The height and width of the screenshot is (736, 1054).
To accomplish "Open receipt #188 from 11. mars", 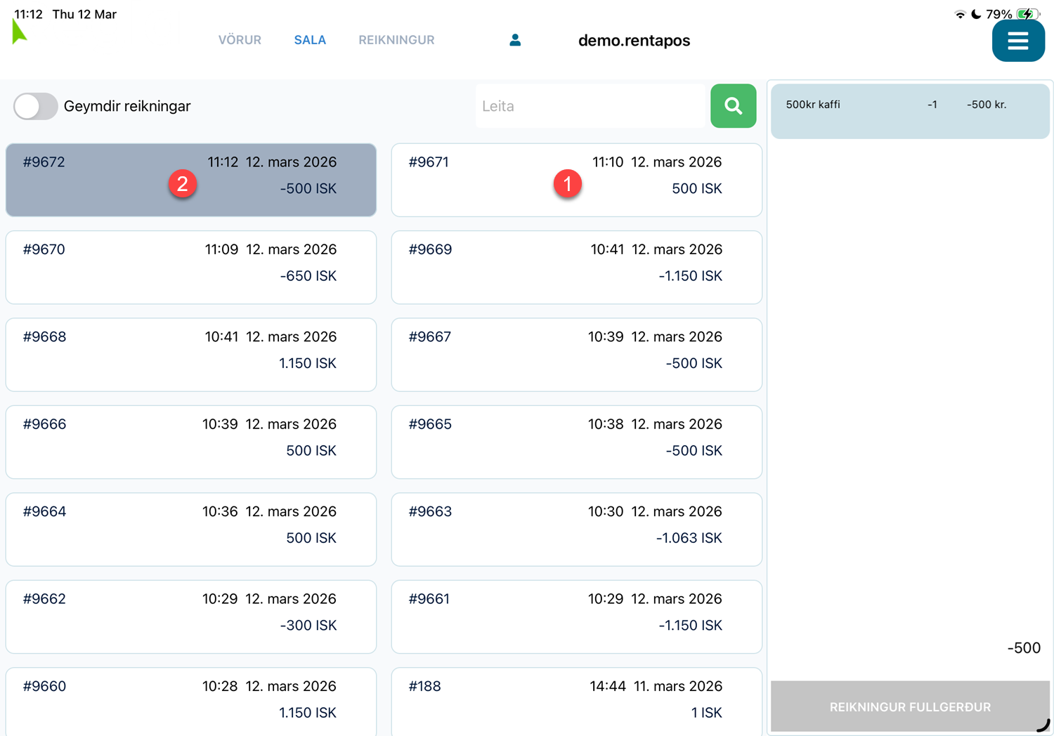I will [x=576, y=701].
